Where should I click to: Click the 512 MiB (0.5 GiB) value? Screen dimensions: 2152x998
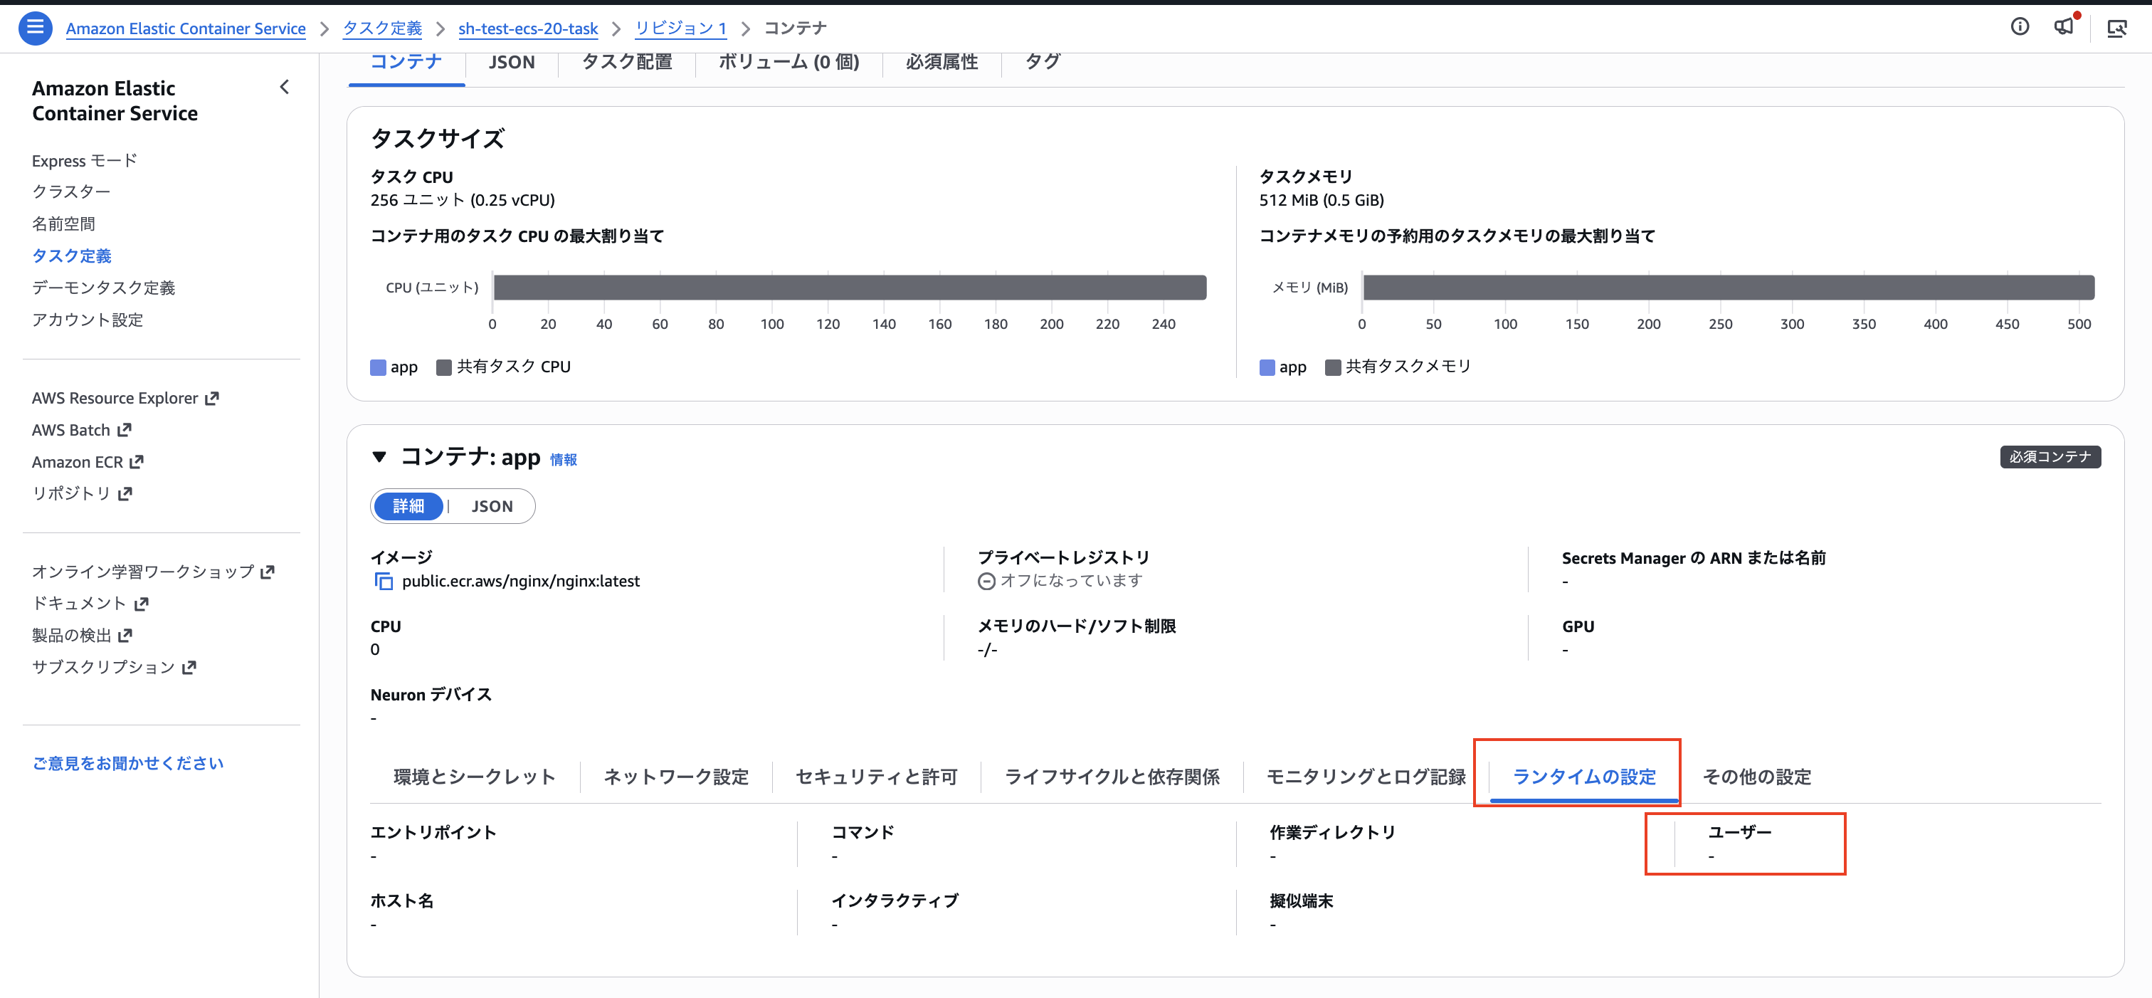1322,201
